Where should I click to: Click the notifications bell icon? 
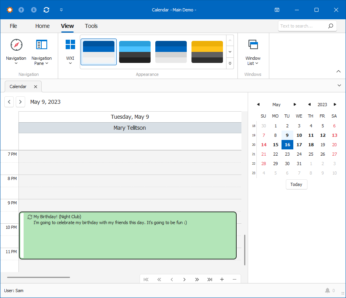[328, 291]
